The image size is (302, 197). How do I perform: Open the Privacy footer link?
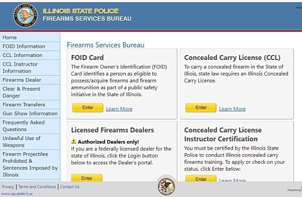[8, 186]
